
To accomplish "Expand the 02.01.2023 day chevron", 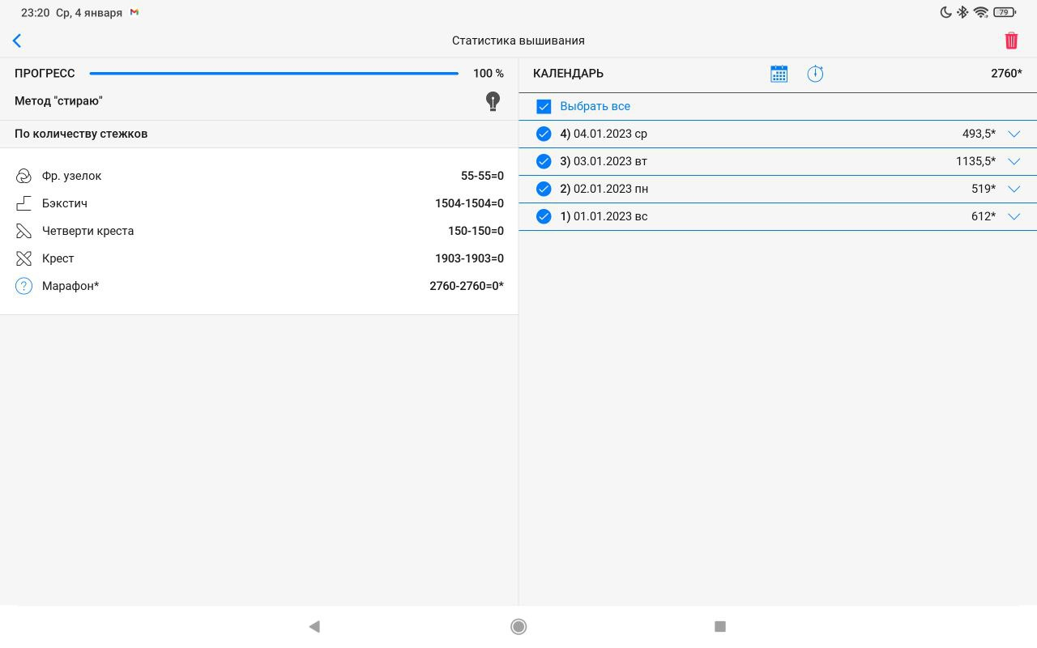I will (1014, 189).
